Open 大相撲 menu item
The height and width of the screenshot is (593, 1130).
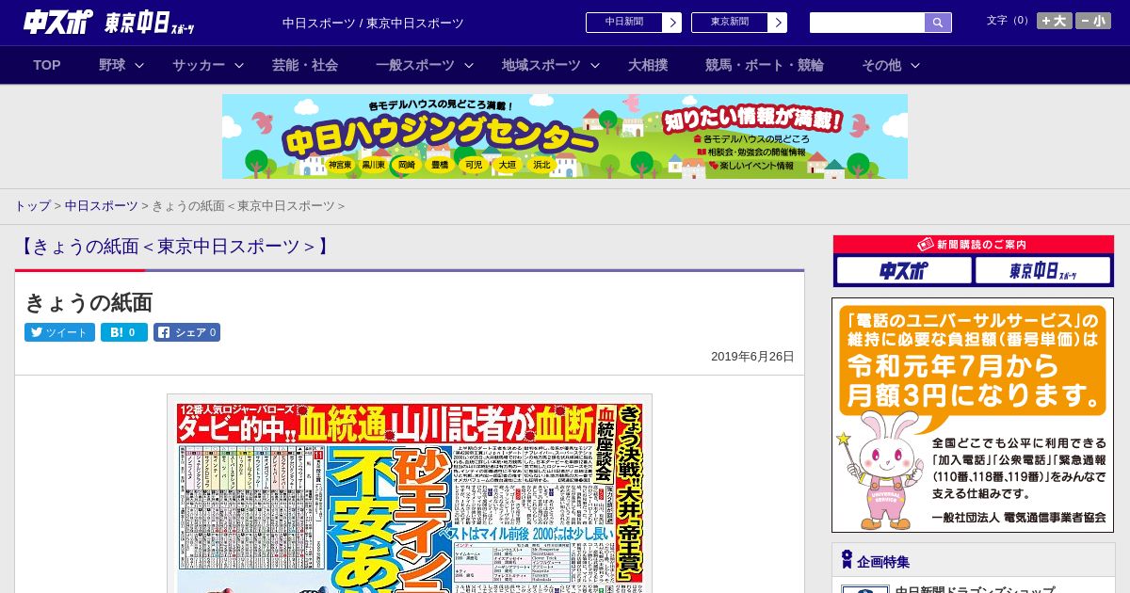[648, 65]
